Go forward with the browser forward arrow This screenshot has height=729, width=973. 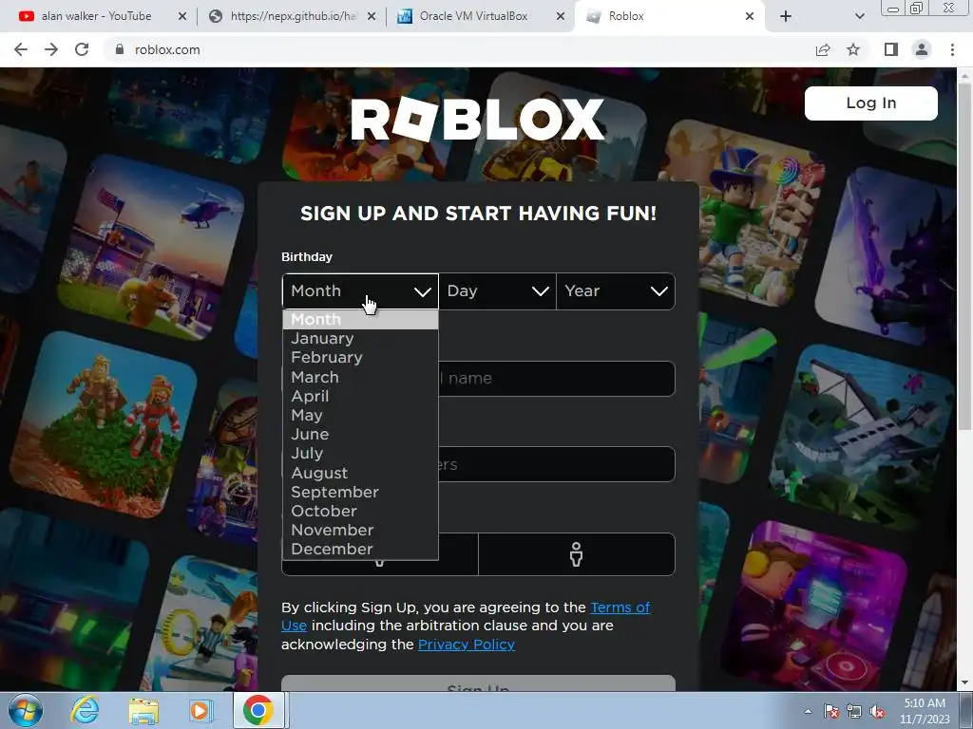(x=51, y=49)
